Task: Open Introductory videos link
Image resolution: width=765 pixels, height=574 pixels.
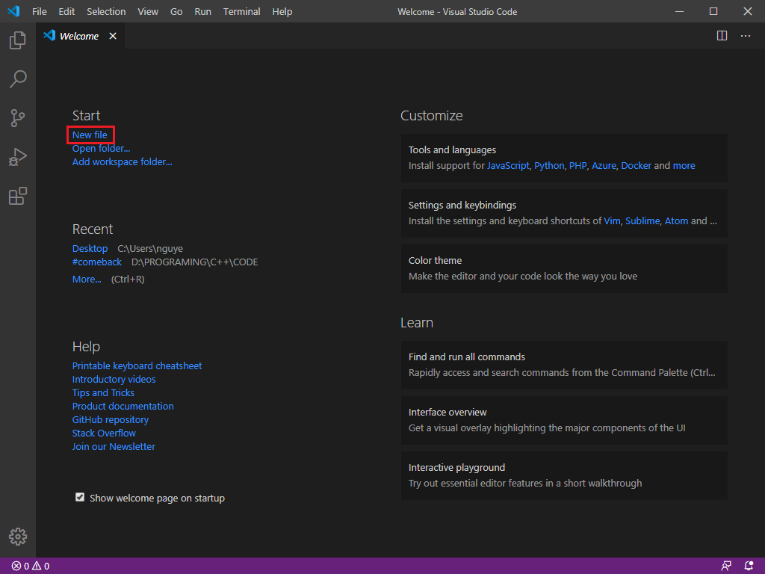Action: pyautogui.click(x=114, y=379)
